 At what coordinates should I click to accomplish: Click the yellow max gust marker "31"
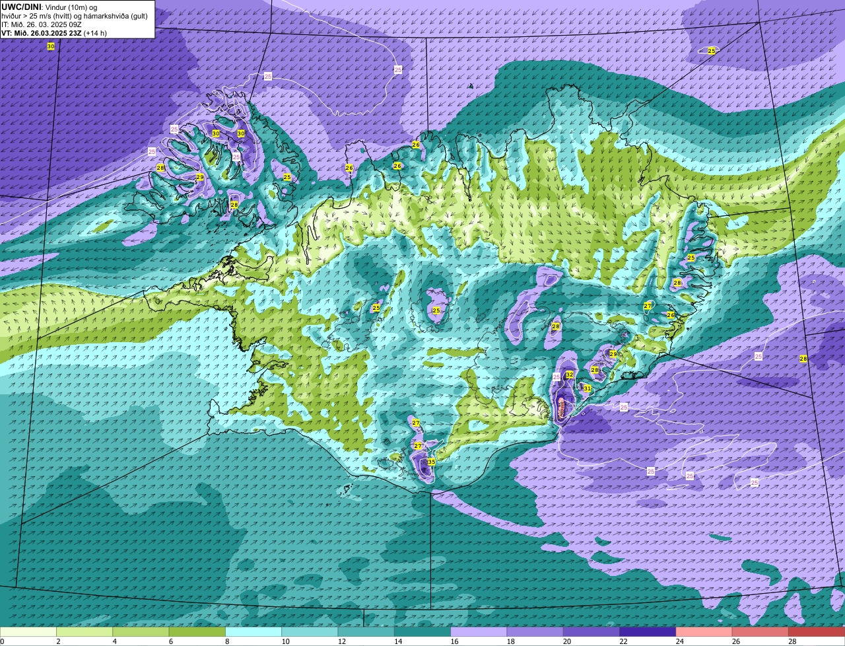(x=587, y=388)
